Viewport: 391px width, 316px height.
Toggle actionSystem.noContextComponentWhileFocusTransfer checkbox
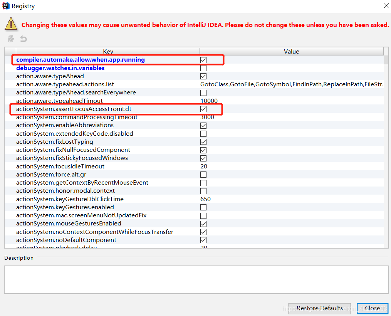203,232
